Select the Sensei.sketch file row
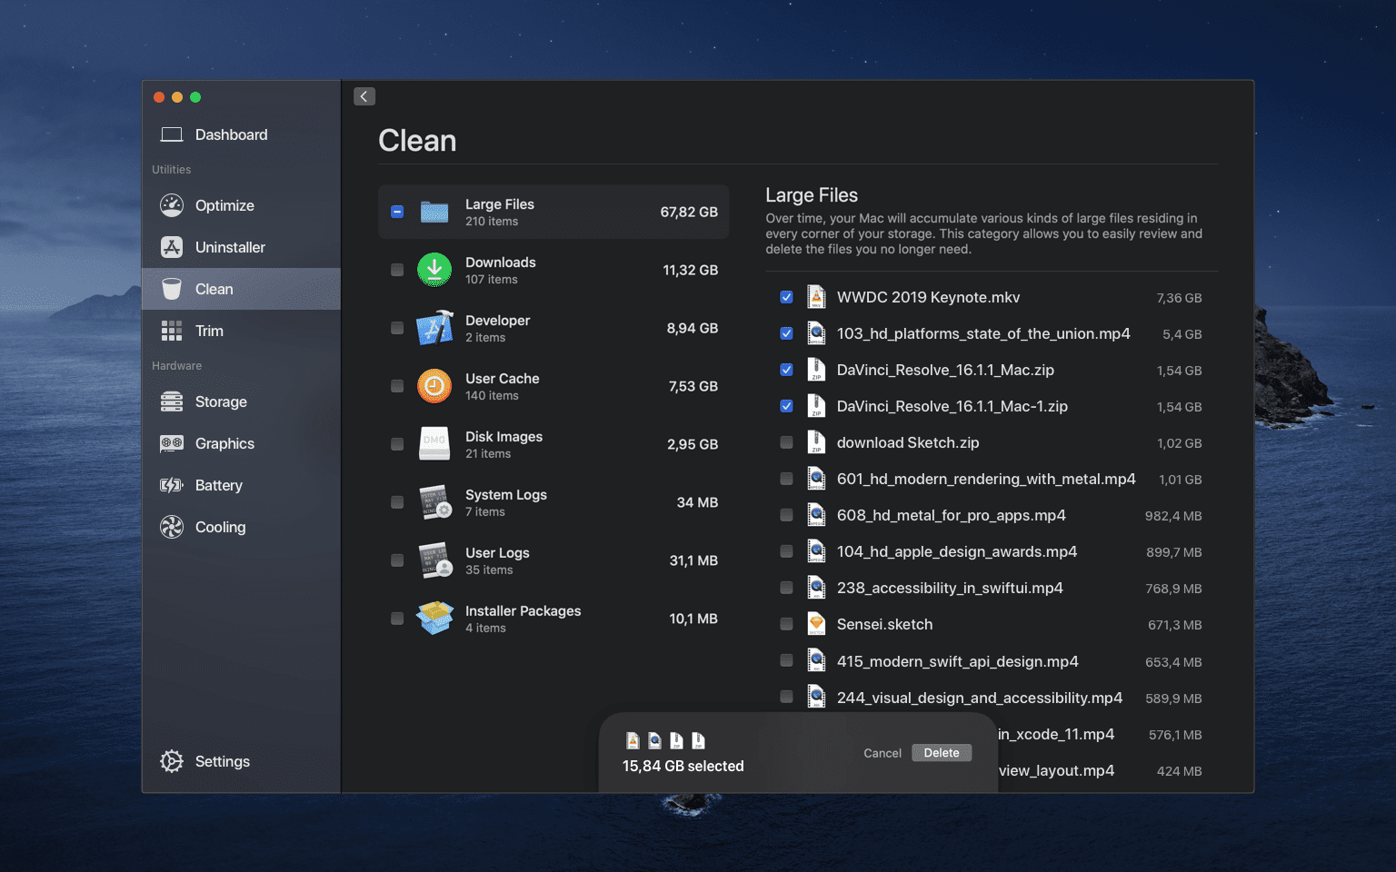This screenshot has width=1396, height=872. (992, 624)
